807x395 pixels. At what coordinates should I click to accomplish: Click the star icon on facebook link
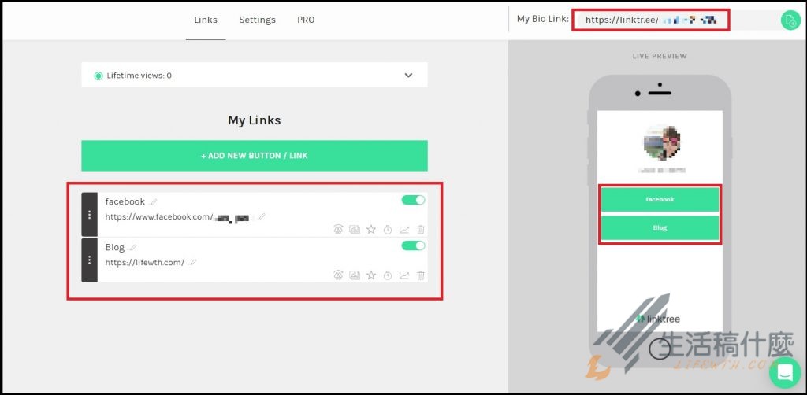371,230
